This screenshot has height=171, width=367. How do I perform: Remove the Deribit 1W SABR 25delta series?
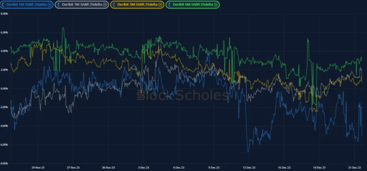pos(49,5)
